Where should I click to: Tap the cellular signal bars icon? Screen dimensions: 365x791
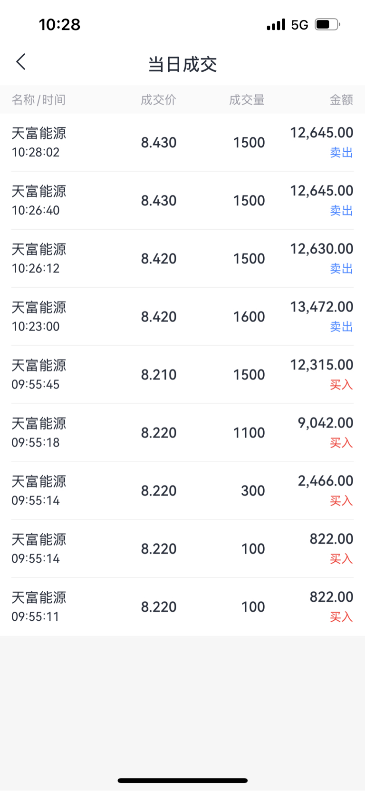(x=276, y=24)
